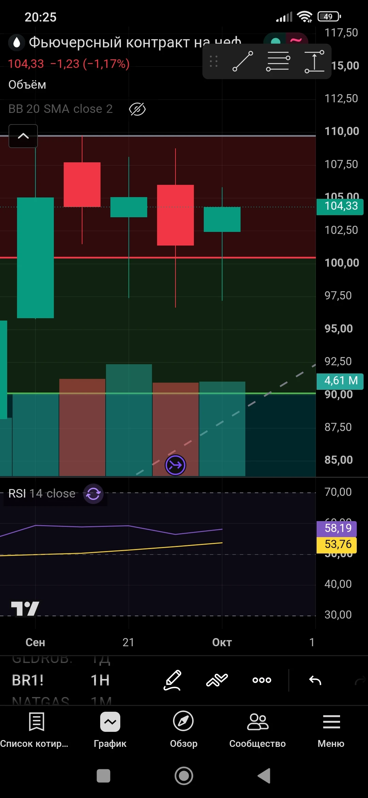Tap the 4,61 M volume label
Image resolution: width=368 pixels, height=798 pixels.
(340, 381)
